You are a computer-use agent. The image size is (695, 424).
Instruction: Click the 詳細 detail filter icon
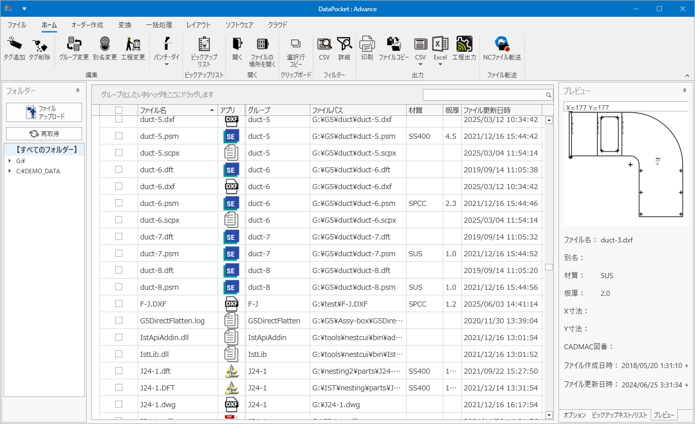pos(344,44)
